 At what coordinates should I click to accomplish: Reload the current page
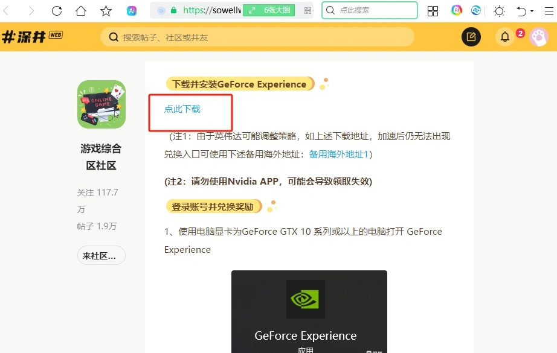[x=56, y=11]
